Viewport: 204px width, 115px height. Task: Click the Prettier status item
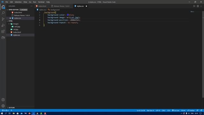[191, 111]
